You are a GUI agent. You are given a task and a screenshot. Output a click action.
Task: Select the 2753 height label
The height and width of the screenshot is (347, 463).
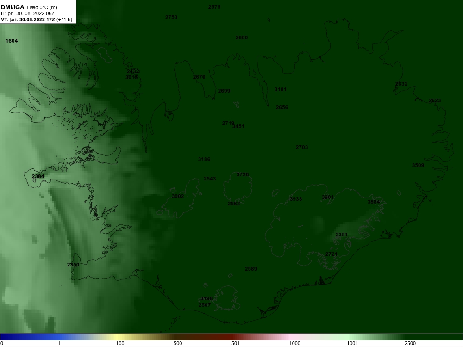[171, 17]
